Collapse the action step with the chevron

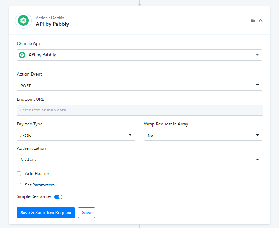click(x=260, y=21)
